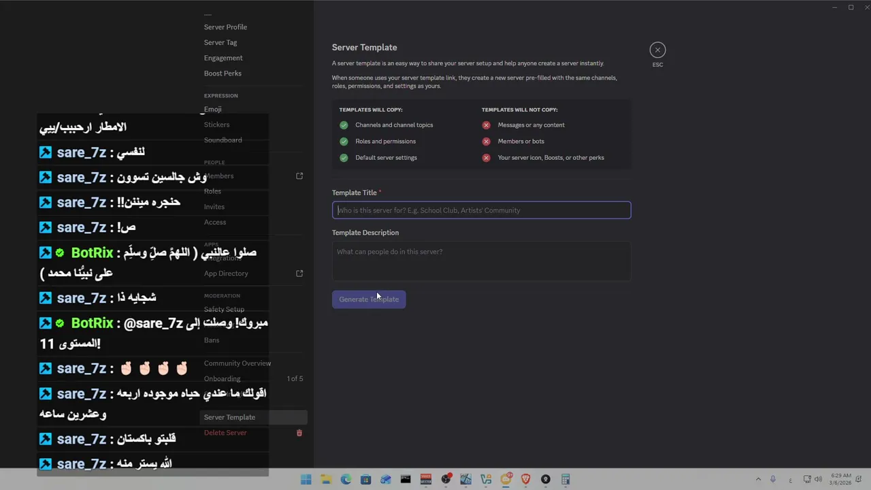Open Calculator from the taskbar
The image size is (871, 490).
coord(565,480)
